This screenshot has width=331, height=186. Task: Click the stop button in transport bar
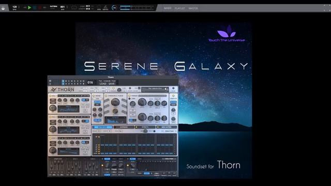[x=35, y=8]
